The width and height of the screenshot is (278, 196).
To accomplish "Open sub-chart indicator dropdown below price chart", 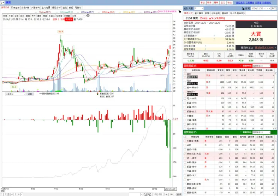I will point(15,94).
